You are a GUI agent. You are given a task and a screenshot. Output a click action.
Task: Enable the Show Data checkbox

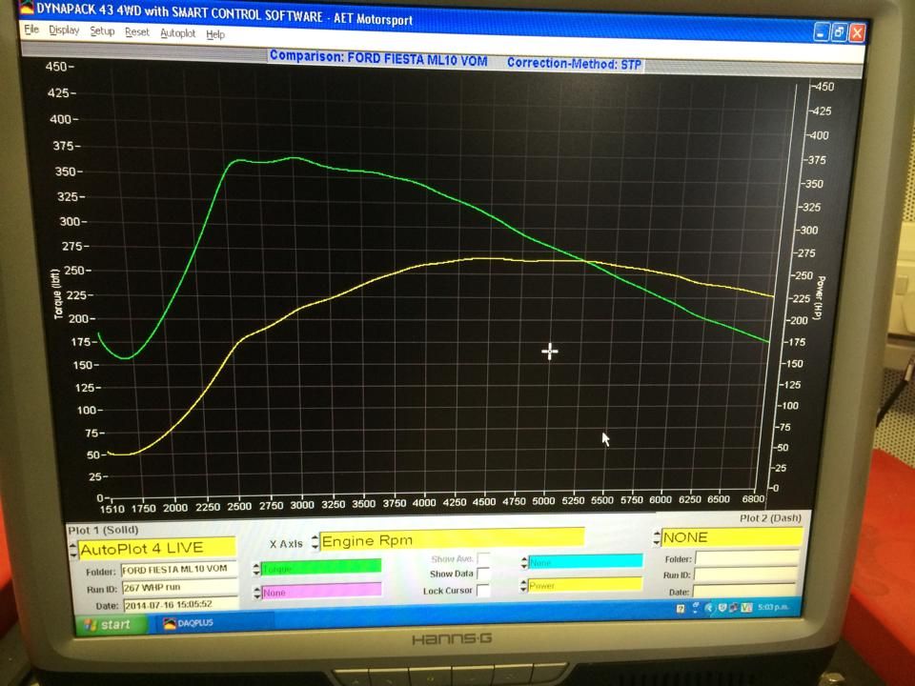coord(483,574)
